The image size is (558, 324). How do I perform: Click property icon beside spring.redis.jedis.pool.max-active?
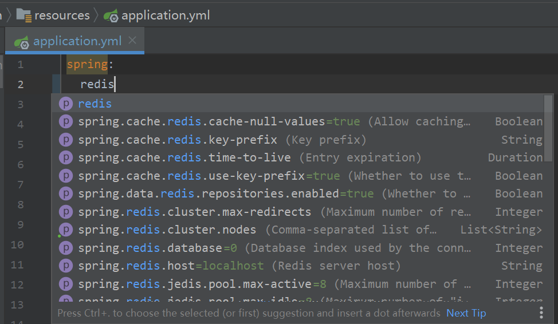coord(66,284)
